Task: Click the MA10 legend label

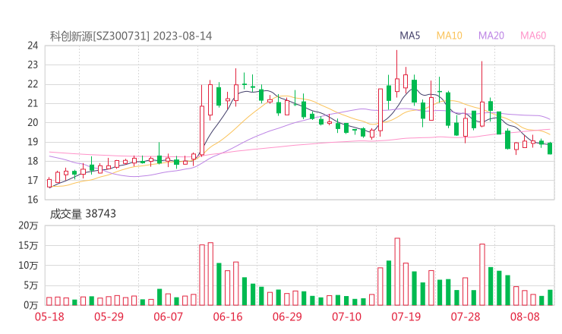Action: coord(449,36)
